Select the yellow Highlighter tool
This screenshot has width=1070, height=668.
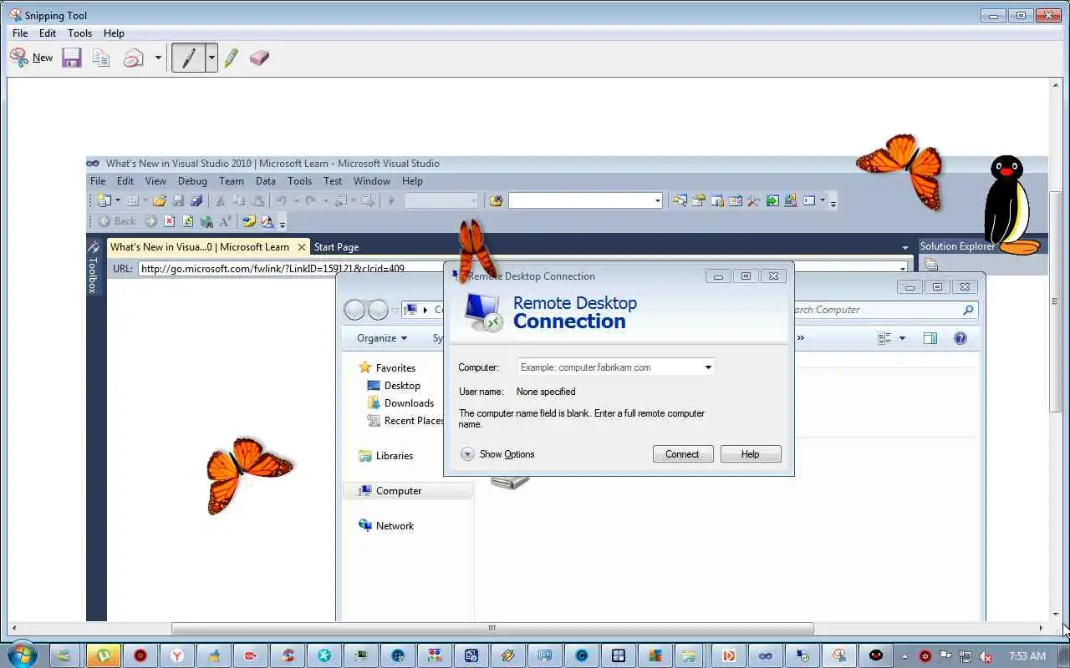232,58
